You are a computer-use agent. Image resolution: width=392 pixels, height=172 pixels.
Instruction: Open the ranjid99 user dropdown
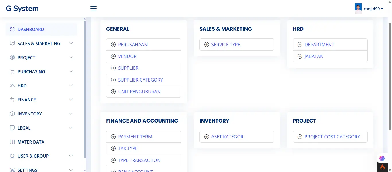(x=373, y=9)
